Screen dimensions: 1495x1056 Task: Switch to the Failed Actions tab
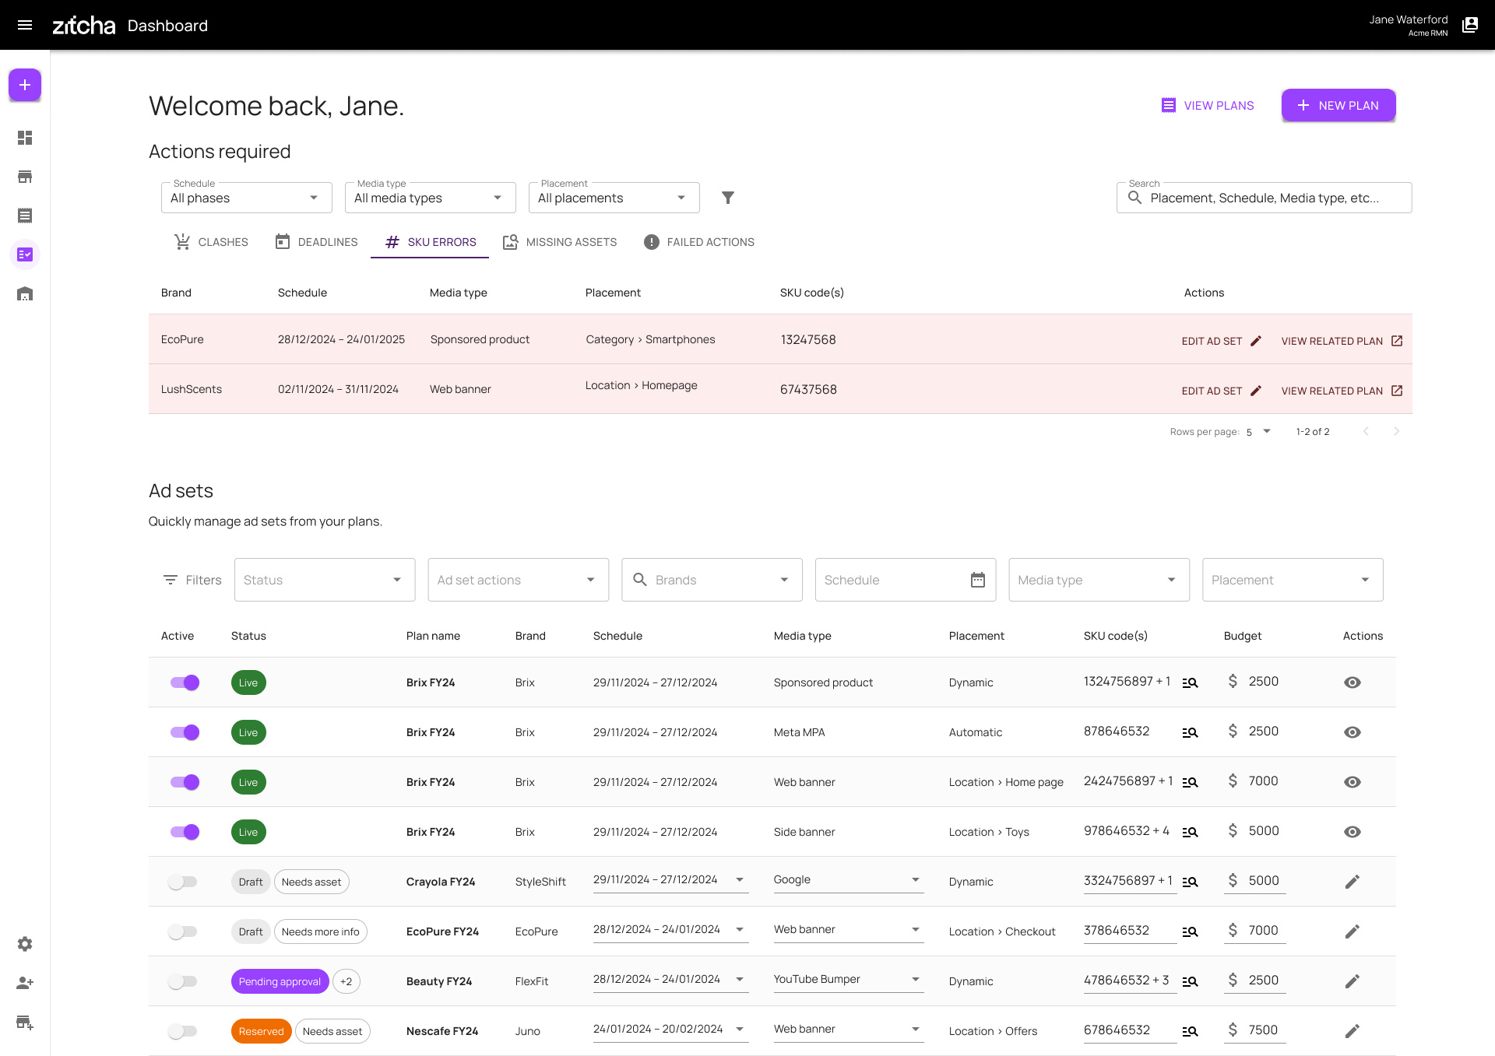click(699, 242)
